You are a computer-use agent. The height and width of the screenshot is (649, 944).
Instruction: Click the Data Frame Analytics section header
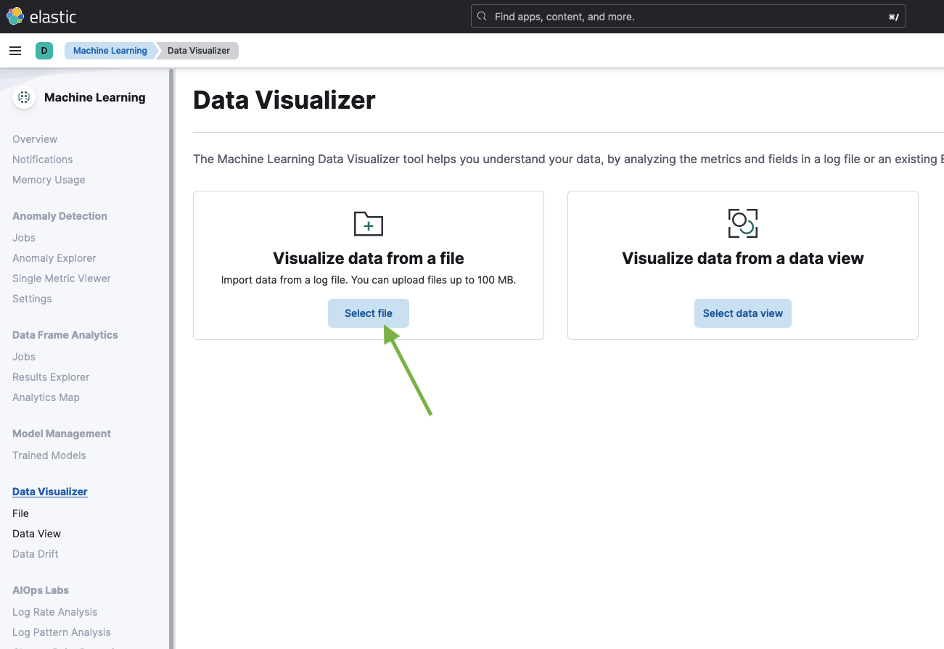pos(65,335)
